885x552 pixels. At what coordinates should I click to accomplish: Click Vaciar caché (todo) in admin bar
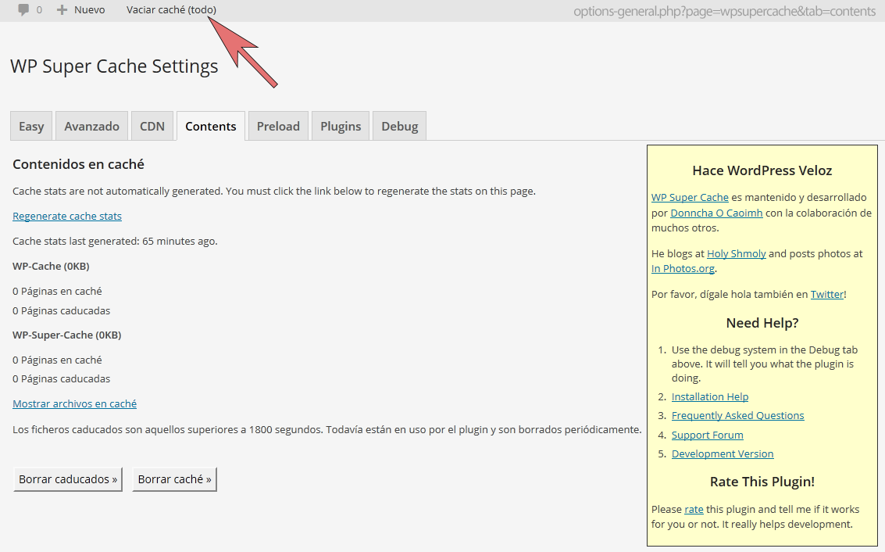coord(171,9)
